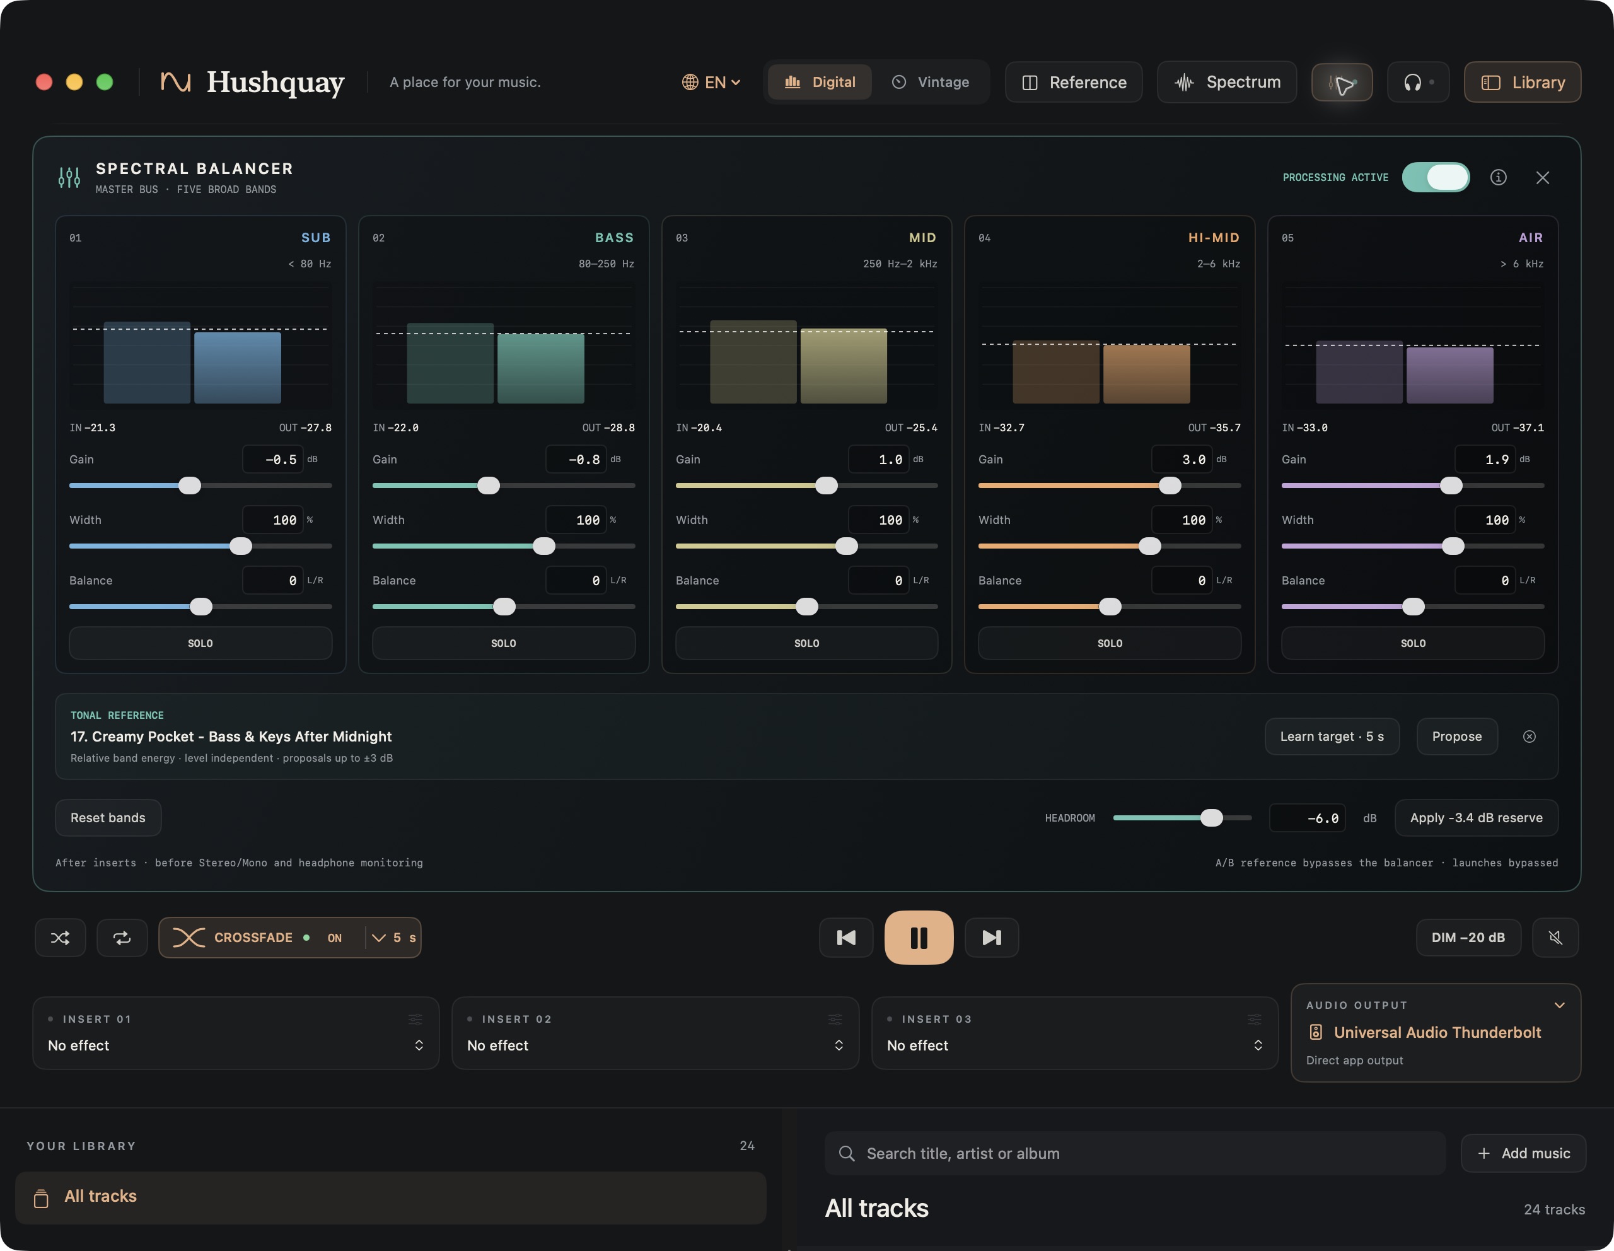The width and height of the screenshot is (1614, 1251).
Task: Expand the Audio Output chevron
Action: pos(1559,1005)
